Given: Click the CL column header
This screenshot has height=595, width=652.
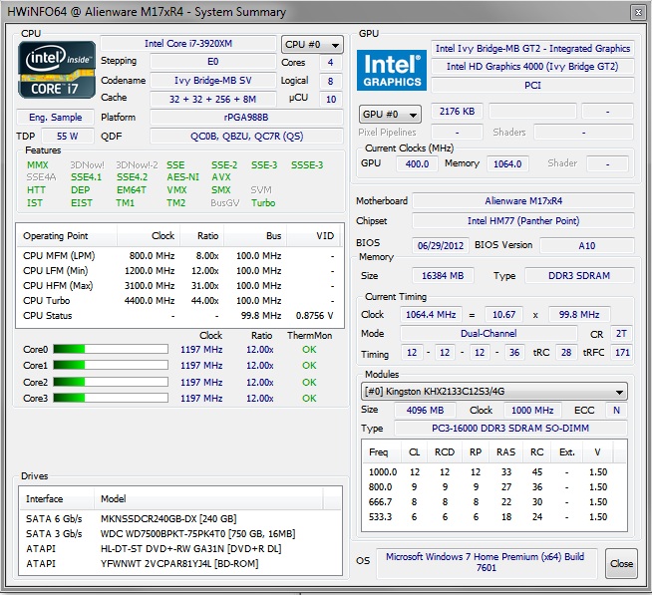Looking at the screenshot, I should tap(414, 451).
